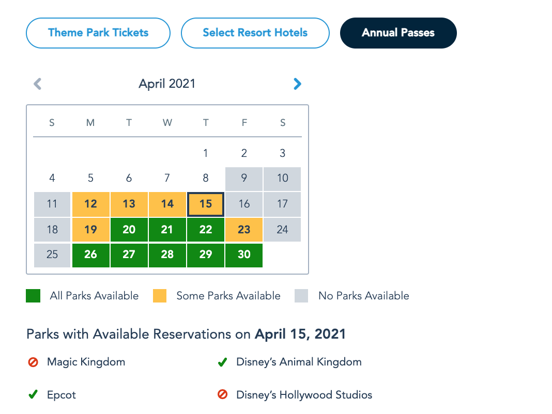This screenshot has width=552, height=414.
Task: Click Animal Kingdom's available checkmark icon
Action: pyautogui.click(x=222, y=362)
